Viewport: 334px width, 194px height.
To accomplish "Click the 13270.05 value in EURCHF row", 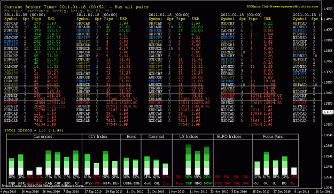I will (x=273, y=96).
